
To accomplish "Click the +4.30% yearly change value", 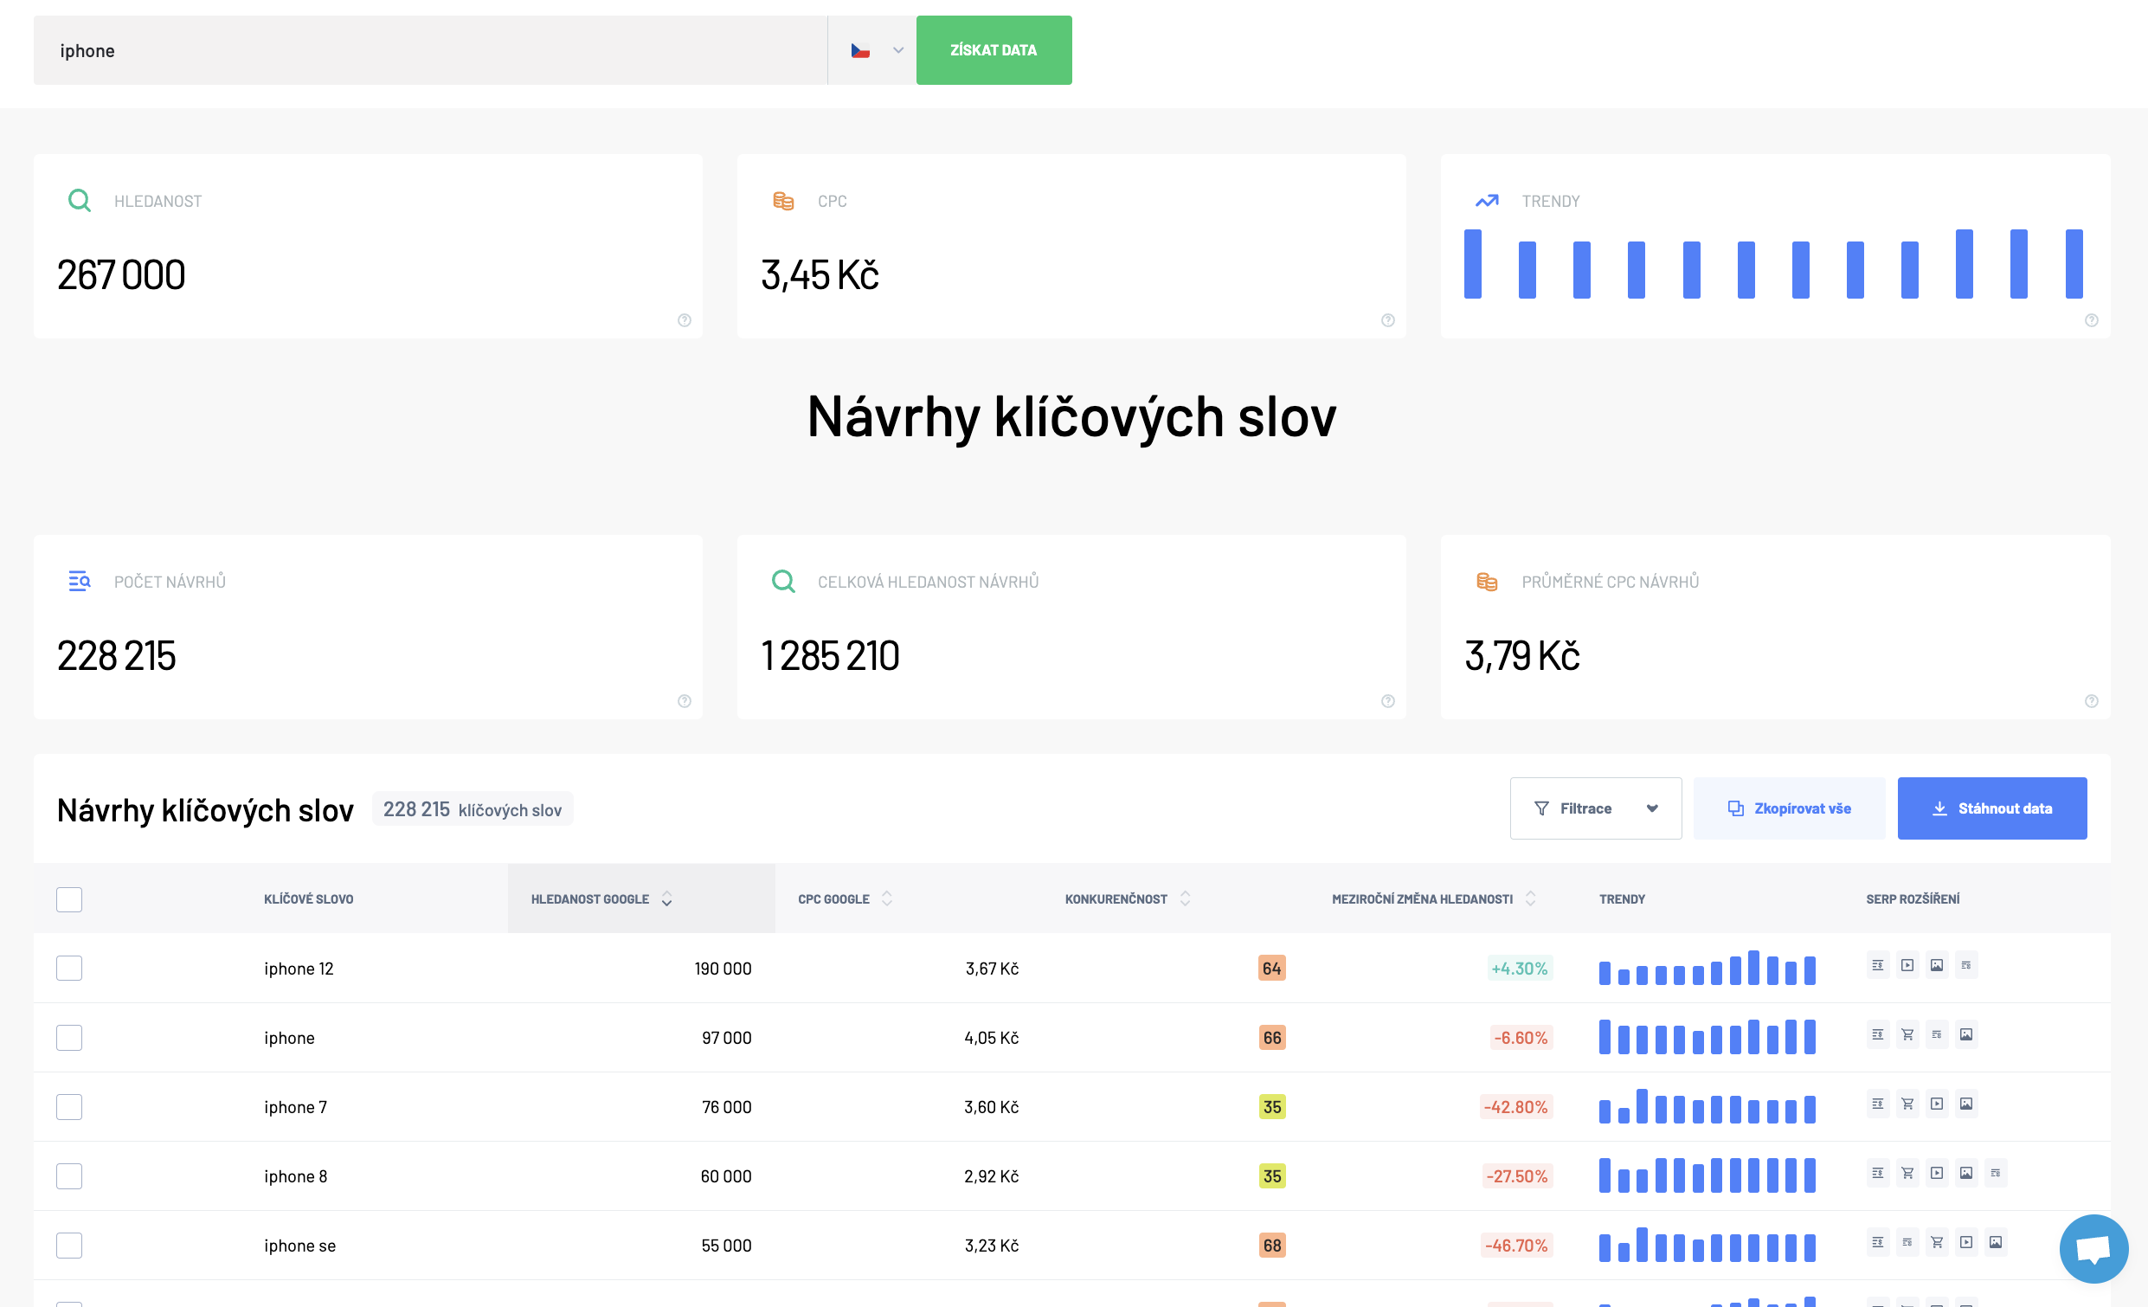I will click(1520, 968).
